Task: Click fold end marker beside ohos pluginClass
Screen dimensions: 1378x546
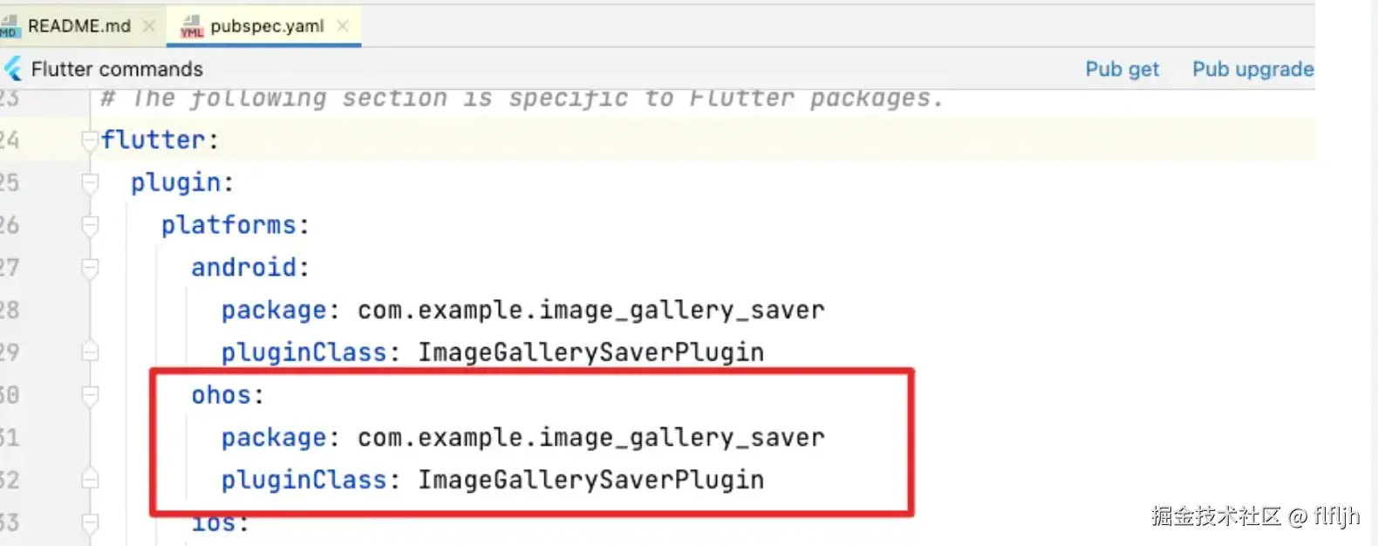Action: 90,480
